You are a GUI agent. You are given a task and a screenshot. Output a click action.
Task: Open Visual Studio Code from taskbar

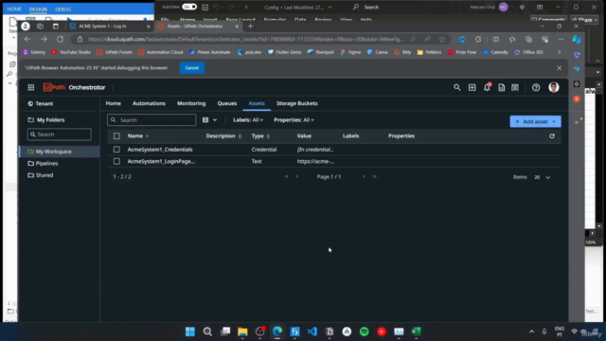312,332
